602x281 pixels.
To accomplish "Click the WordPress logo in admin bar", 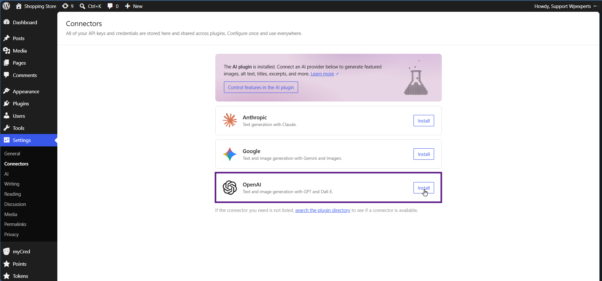I will 6,6.
